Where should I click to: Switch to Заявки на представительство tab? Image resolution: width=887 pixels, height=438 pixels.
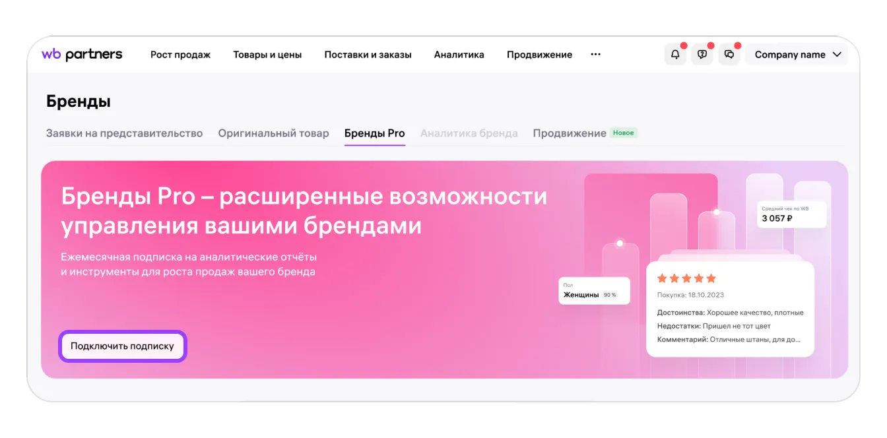[124, 133]
